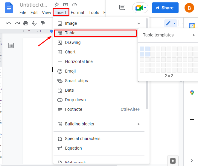Open the orange B account avatar
This screenshot has height=166, width=198.
coord(189,8)
